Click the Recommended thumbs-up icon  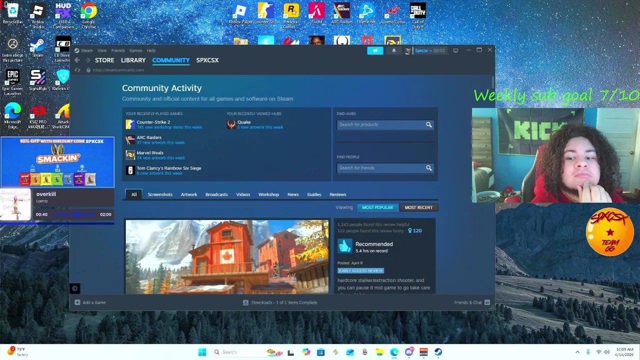point(344,246)
